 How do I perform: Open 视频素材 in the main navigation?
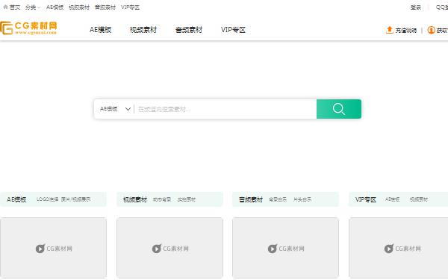tap(143, 30)
